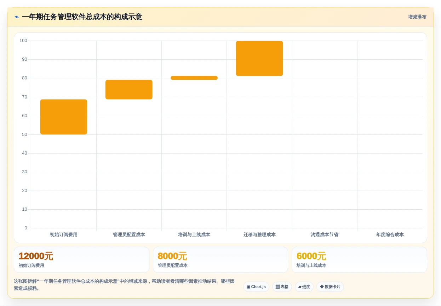Click the blue lightning icon beside the title

click(17, 17)
